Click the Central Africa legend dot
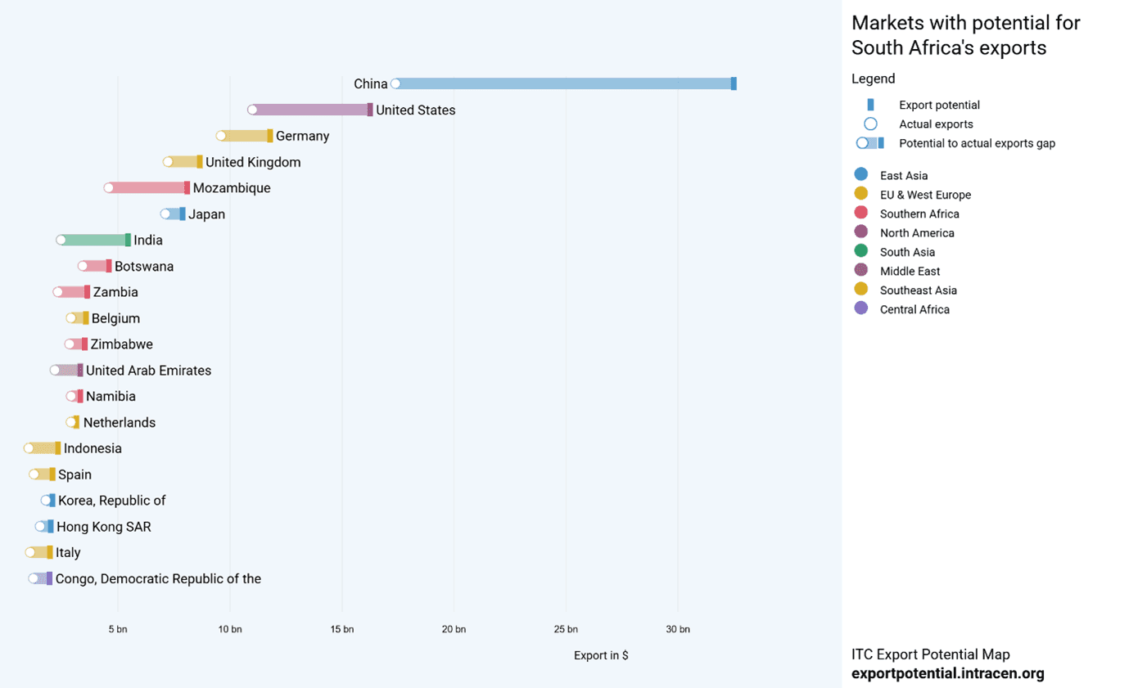This screenshot has height=688, width=1129. 860,308
